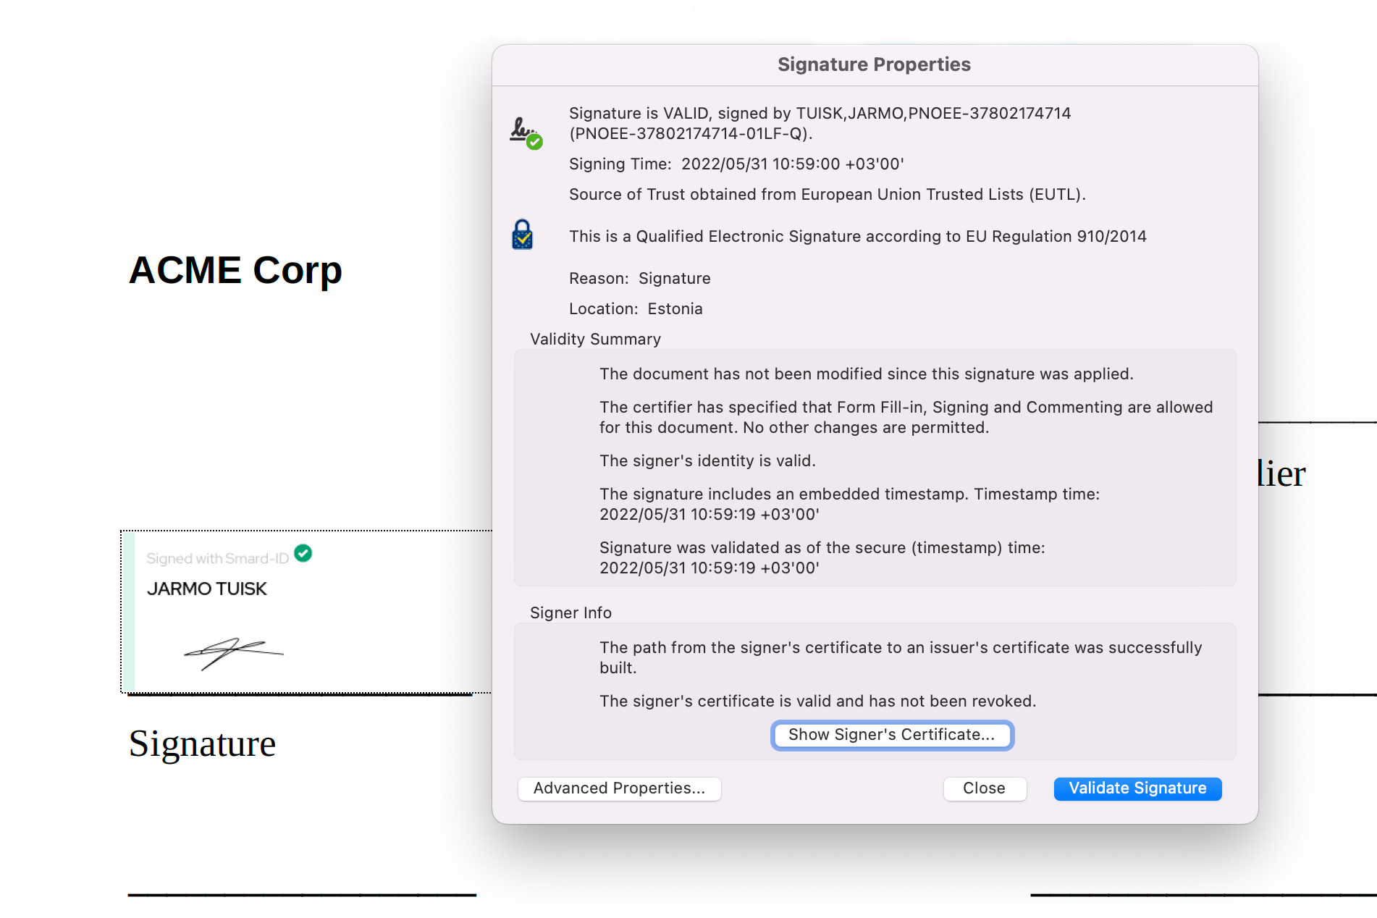This screenshot has width=1377, height=918.
Task: Click the Signer Info section heading
Action: (570, 612)
